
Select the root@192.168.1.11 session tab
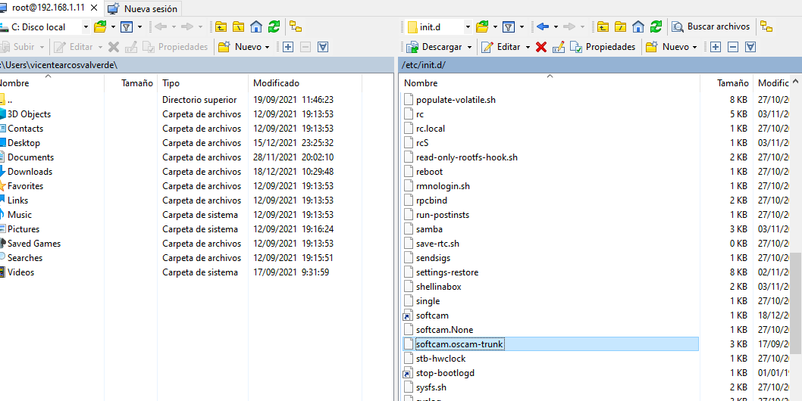(x=47, y=8)
